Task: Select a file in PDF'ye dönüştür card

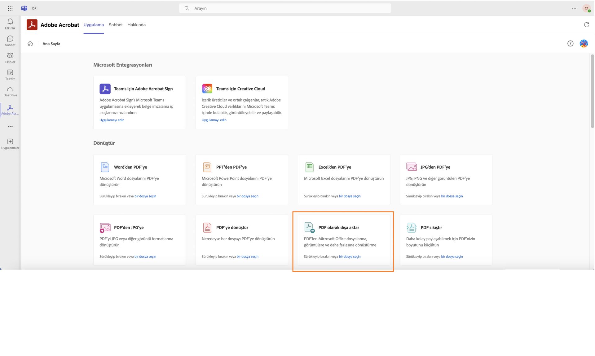Action: 248,257
